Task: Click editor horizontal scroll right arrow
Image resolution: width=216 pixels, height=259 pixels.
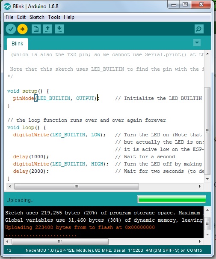Action: click(200, 187)
